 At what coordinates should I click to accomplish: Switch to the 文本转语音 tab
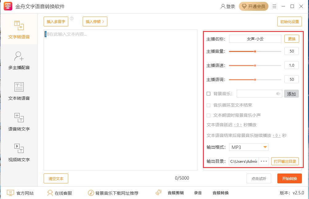(x=19, y=91)
